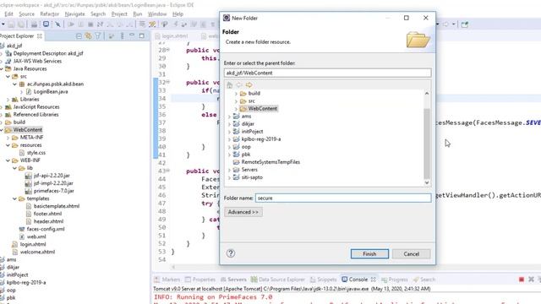Expand kplbo-reg-2019-a in dialog tree
This screenshot has height=304, width=541.
tap(229, 139)
